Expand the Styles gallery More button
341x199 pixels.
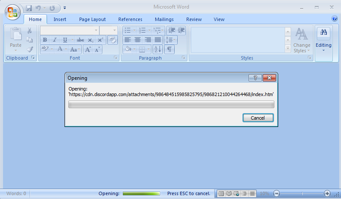(x=288, y=48)
